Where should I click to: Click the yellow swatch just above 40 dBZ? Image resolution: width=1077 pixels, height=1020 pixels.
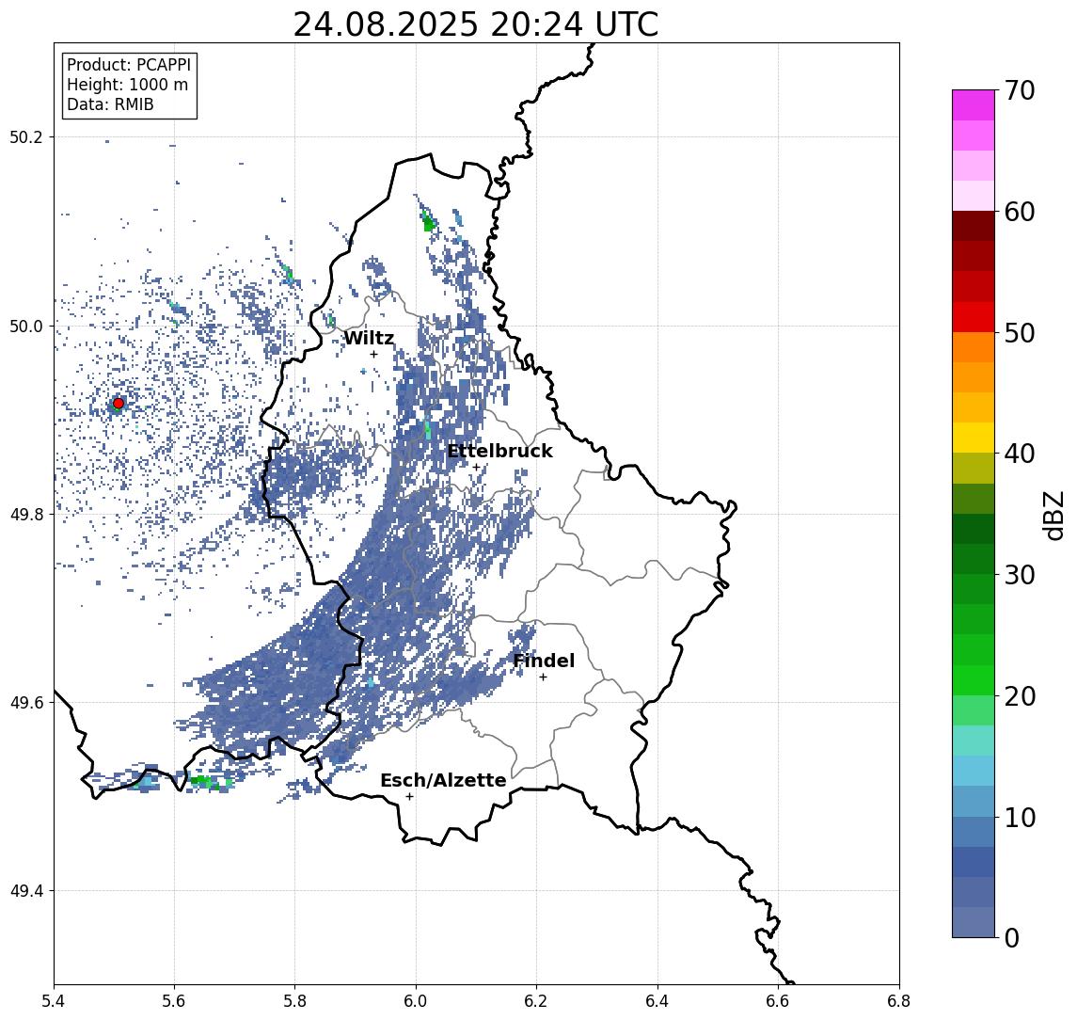pyautogui.click(x=974, y=438)
